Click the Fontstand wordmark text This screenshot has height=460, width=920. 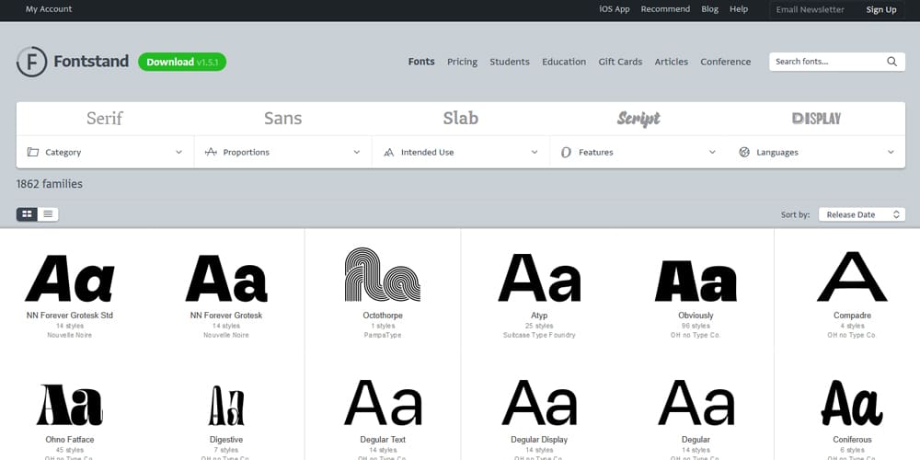(x=91, y=62)
